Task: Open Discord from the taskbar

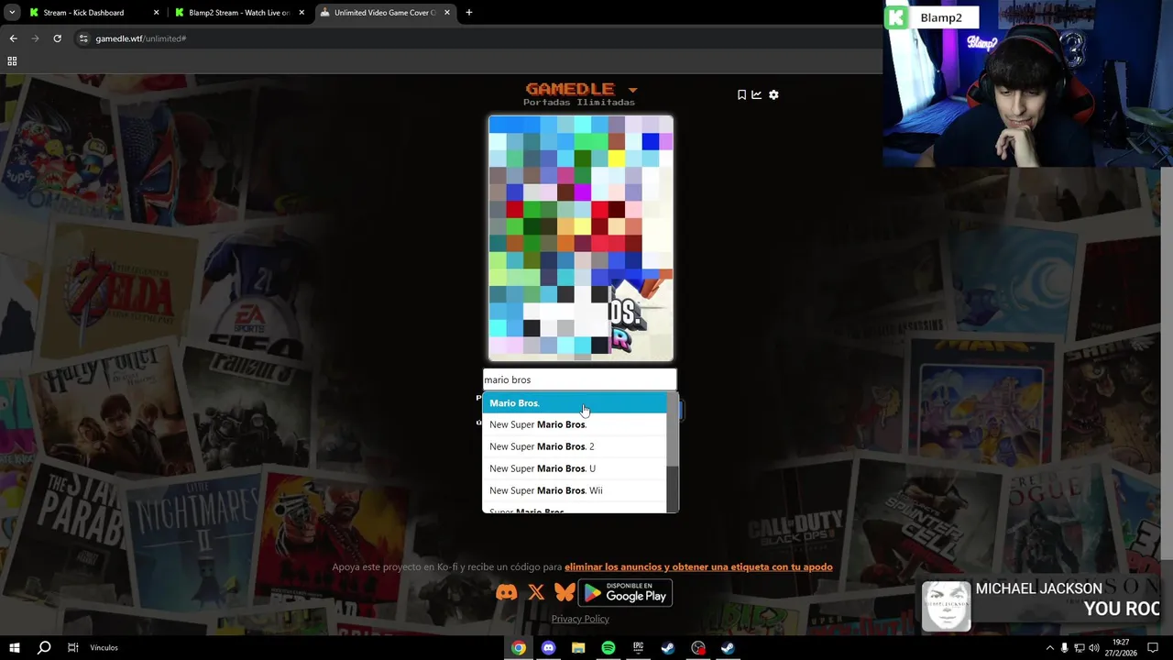Action: [x=548, y=648]
